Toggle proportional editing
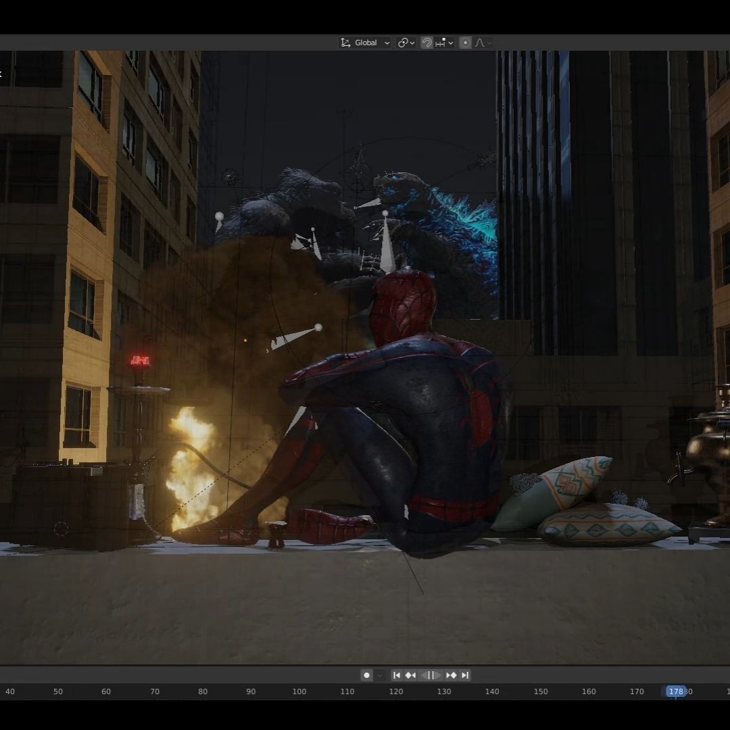 click(465, 43)
